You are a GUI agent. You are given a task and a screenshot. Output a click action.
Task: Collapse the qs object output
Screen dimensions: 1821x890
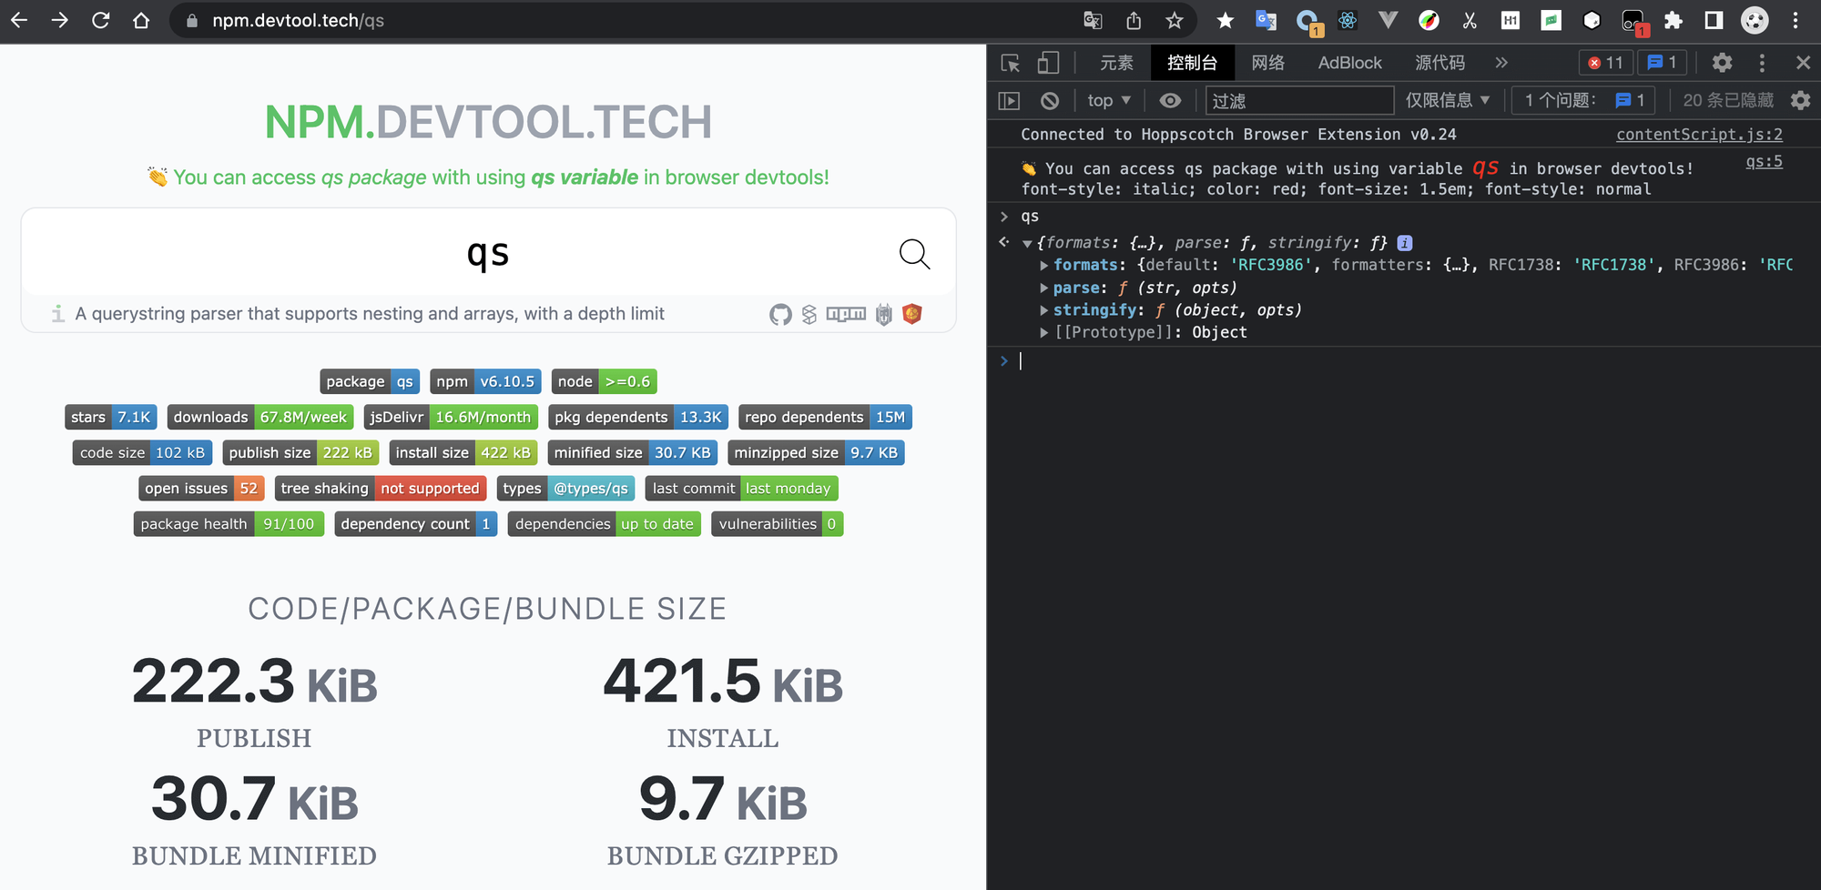click(1027, 244)
